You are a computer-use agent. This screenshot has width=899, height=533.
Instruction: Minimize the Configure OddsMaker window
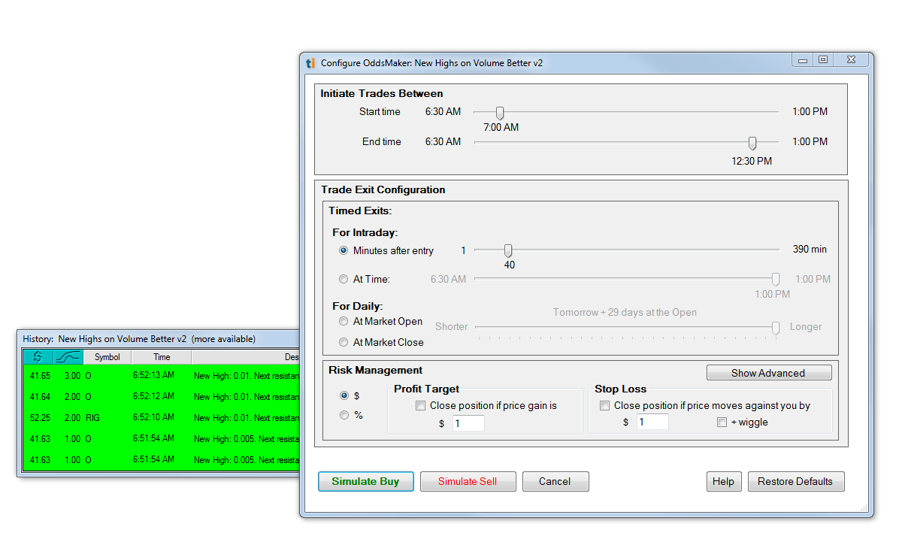coord(803,59)
